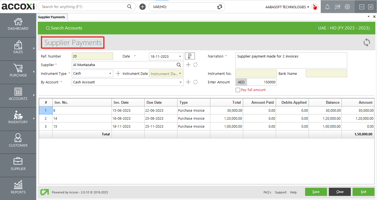Search supplier using the magnifier icon
Viewport: 377px width, 200px height.
tap(179, 65)
